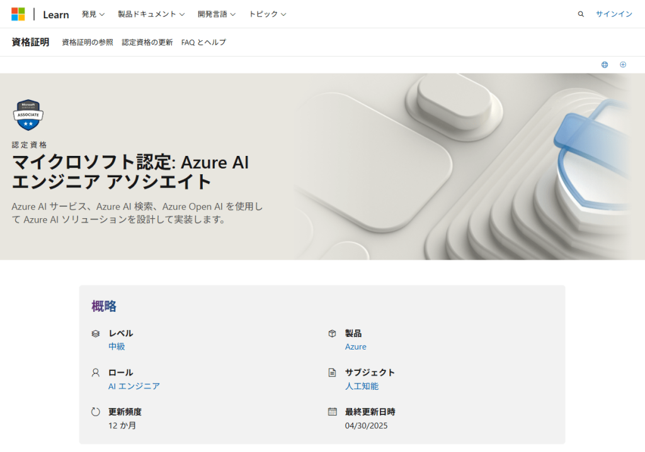Image resolution: width=645 pixels, height=452 pixels.
Task: Expand the 開発言語 dropdown
Action: pyautogui.click(x=217, y=14)
